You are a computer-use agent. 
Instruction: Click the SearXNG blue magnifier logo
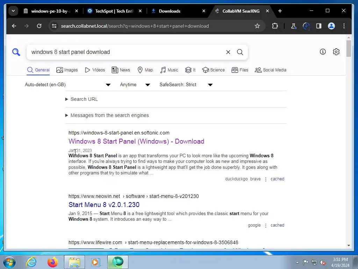[16, 52]
